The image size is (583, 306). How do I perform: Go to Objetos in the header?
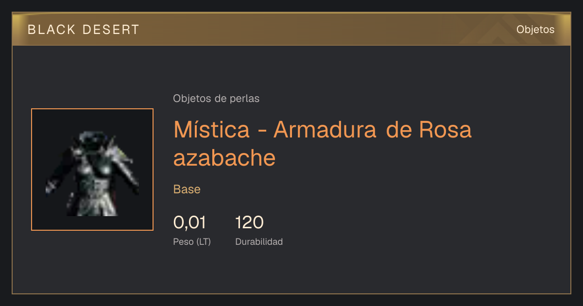click(535, 30)
